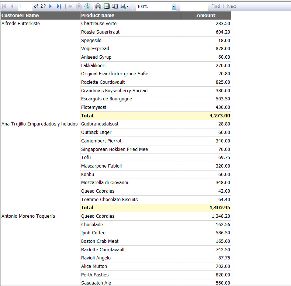Click the 820.00 amount value
The image size is (291, 286).
coord(206,275)
